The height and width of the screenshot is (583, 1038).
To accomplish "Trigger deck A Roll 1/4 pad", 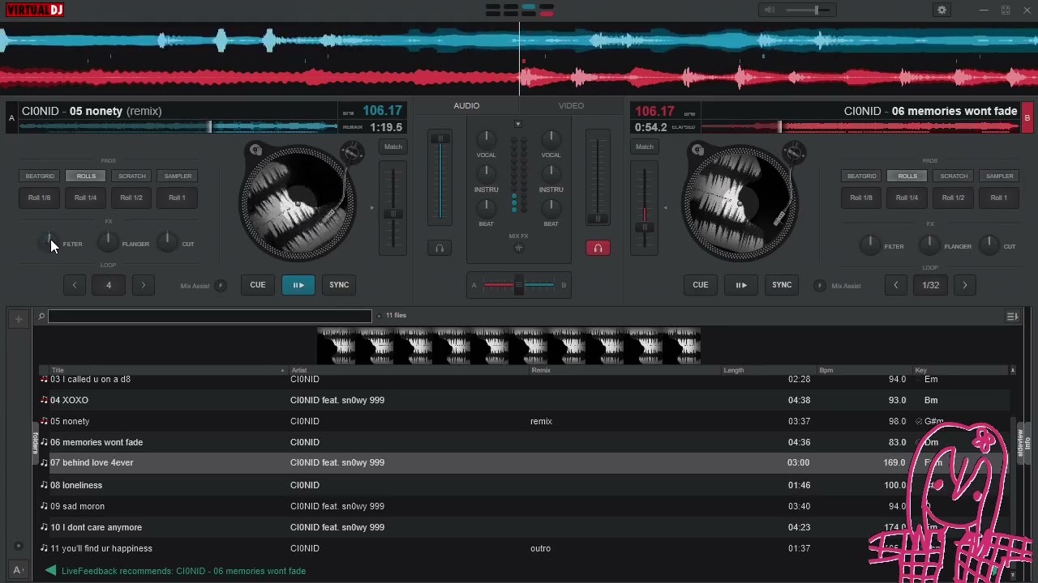I will pos(86,198).
